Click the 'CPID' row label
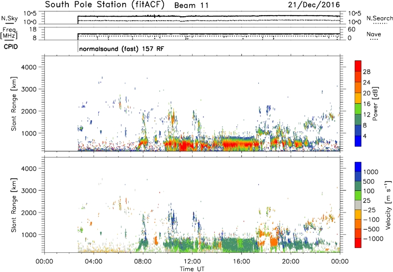The width and height of the screenshot is (393, 272). 11,47
